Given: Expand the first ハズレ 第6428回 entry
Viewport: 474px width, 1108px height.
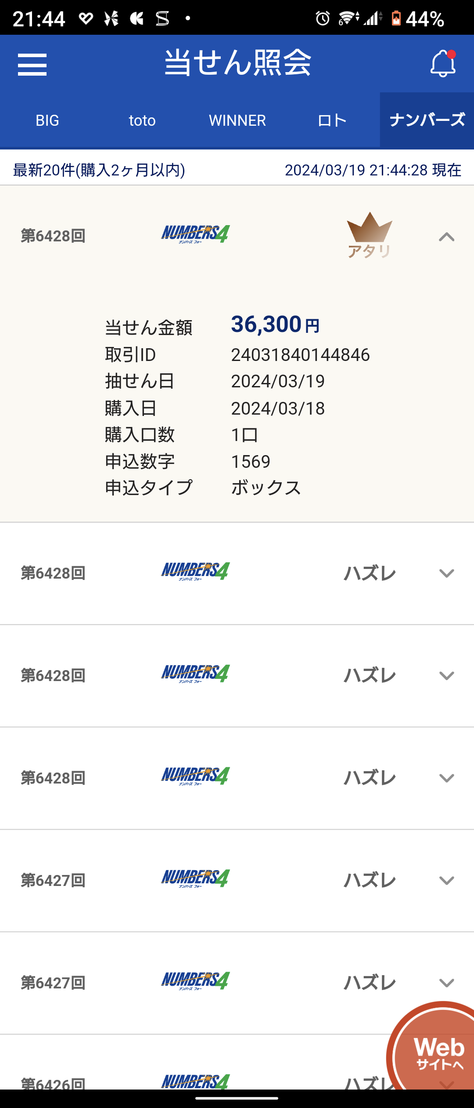Looking at the screenshot, I should pyautogui.click(x=446, y=573).
